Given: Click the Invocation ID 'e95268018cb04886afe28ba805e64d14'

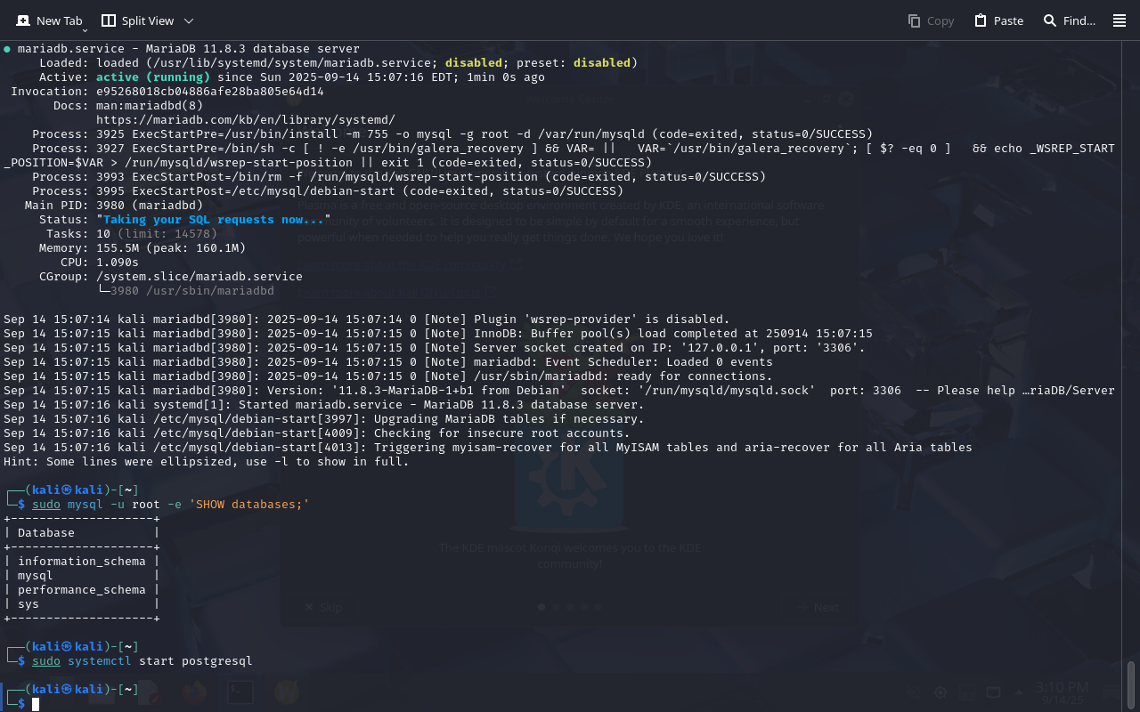Looking at the screenshot, I should coord(210,91).
